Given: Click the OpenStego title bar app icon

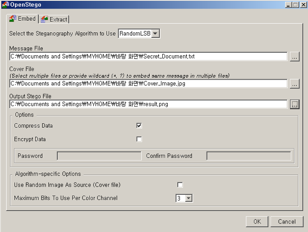Looking at the screenshot, I should click(x=5, y=4).
